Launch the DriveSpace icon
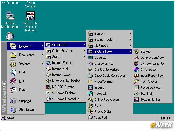Image resolution: width=175 pixels, height=131 pixels. click(136, 70)
